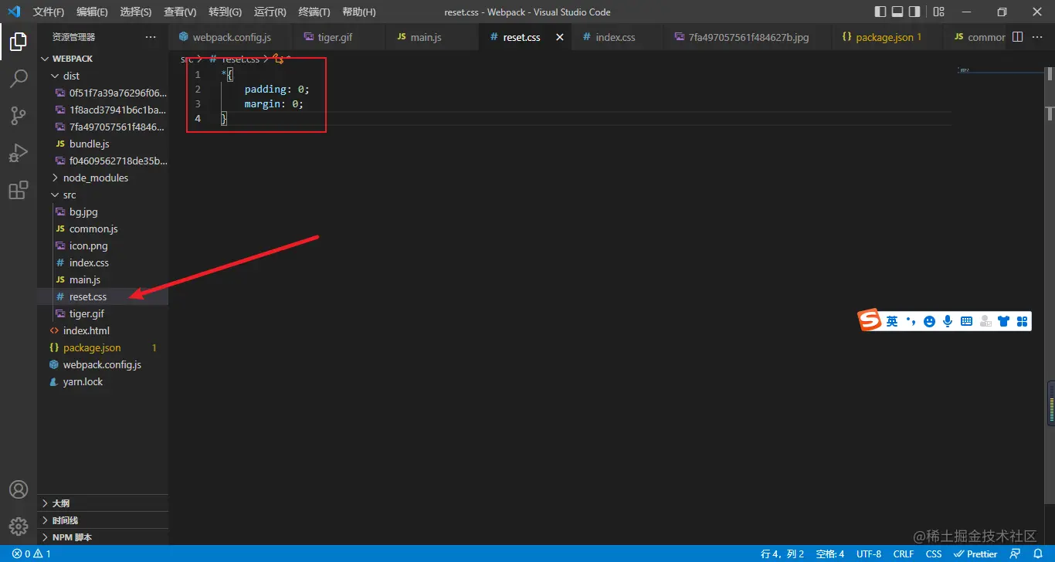
Task: Click the VS Code logo in the title bar
Action: click(13, 12)
